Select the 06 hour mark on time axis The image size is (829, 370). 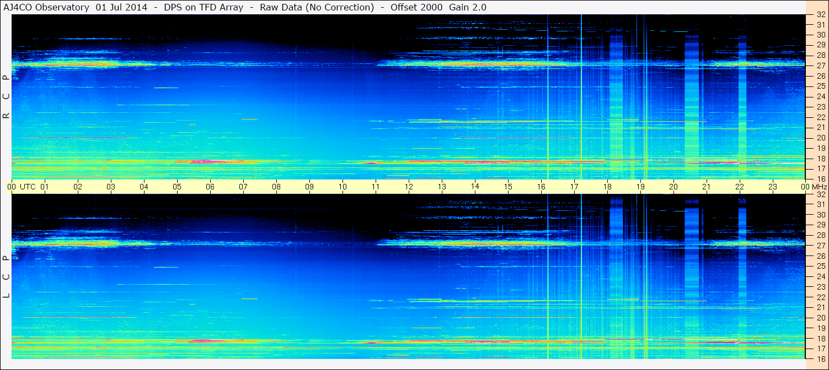(x=210, y=187)
